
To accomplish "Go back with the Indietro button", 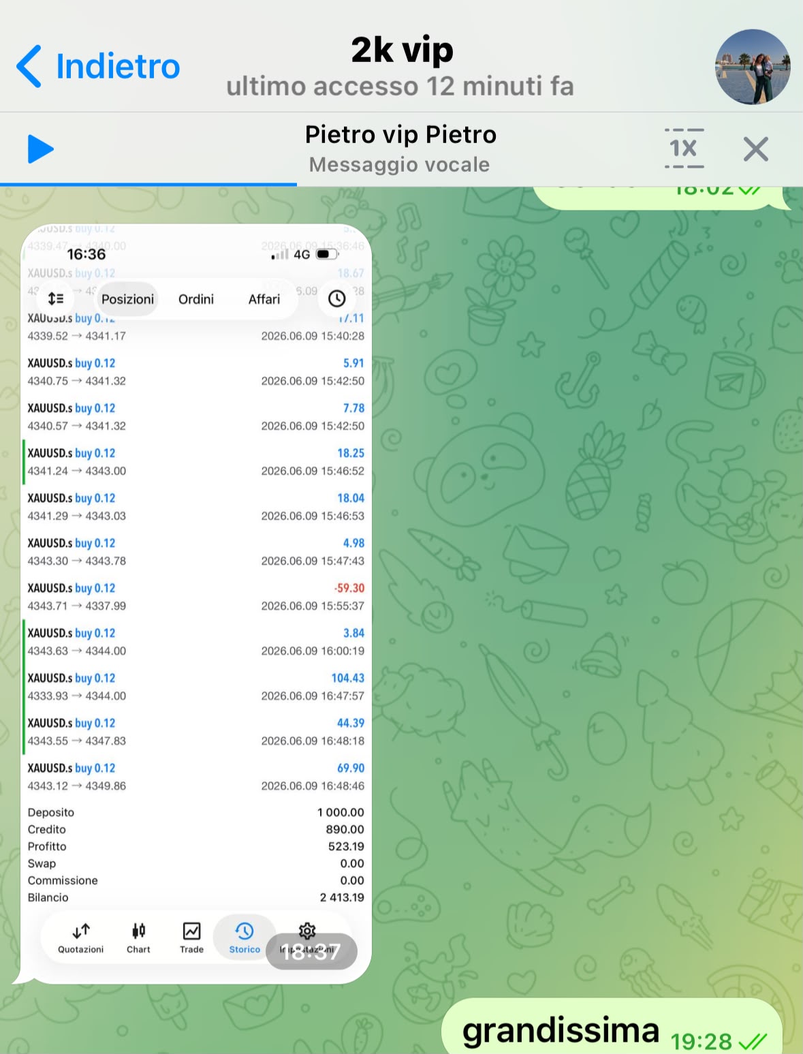I will pyautogui.click(x=98, y=67).
